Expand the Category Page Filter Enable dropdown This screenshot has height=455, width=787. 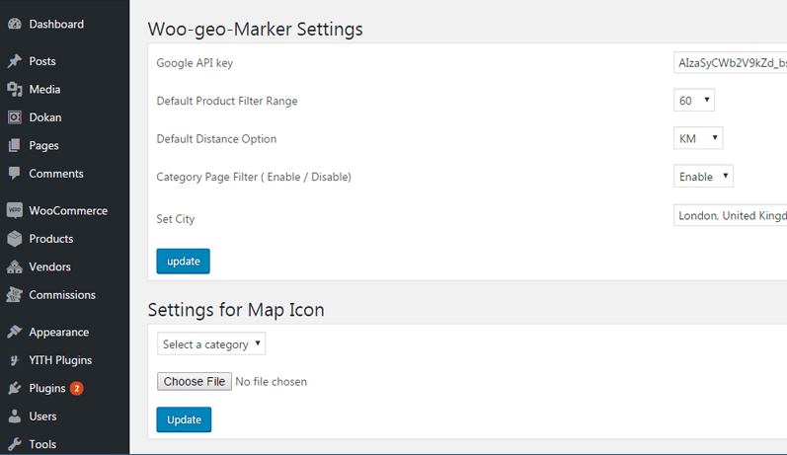[x=703, y=176]
